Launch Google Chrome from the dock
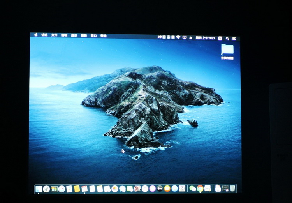Image resolution: width=292 pixels, height=203 pixels. pos(200,189)
